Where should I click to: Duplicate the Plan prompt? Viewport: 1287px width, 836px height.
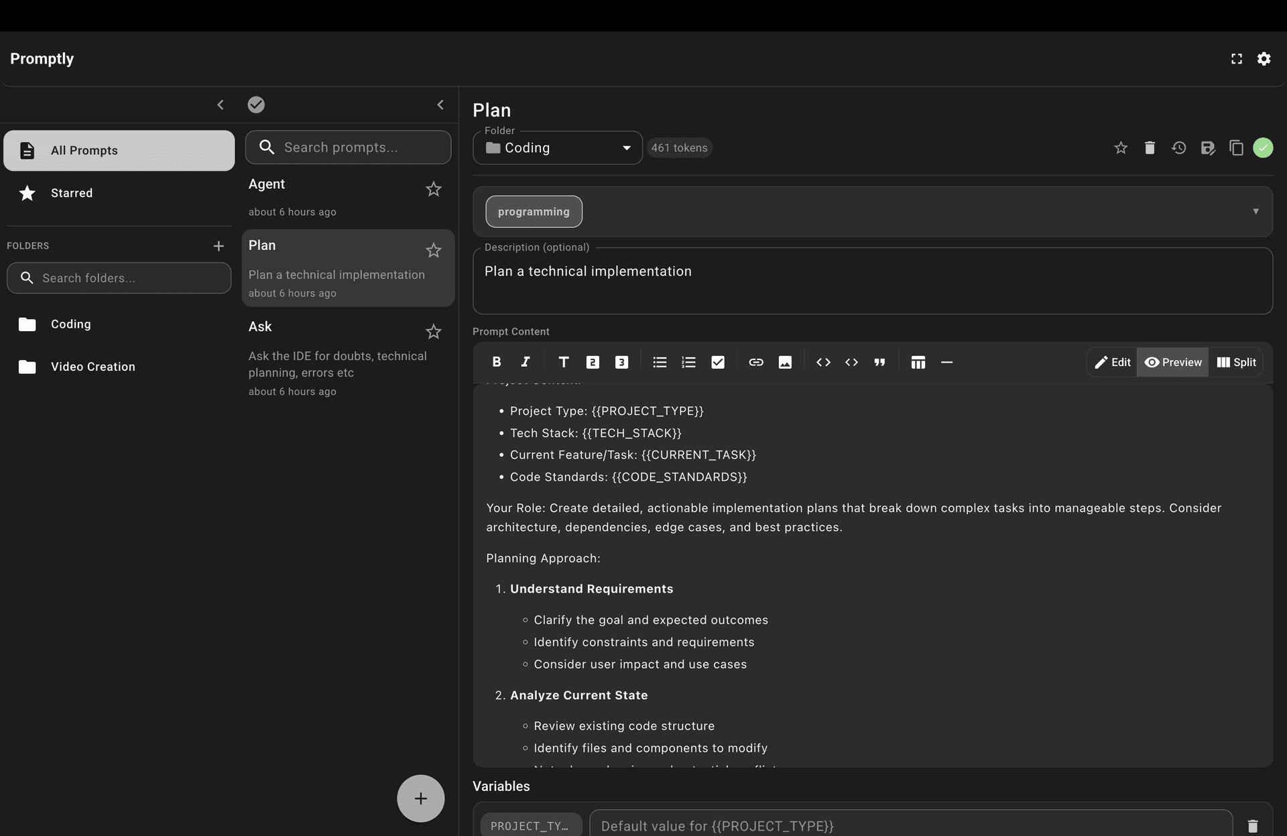[x=1237, y=147]
